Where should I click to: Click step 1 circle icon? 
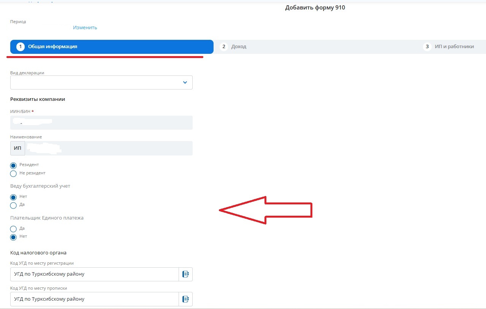[x=21, y=47]
